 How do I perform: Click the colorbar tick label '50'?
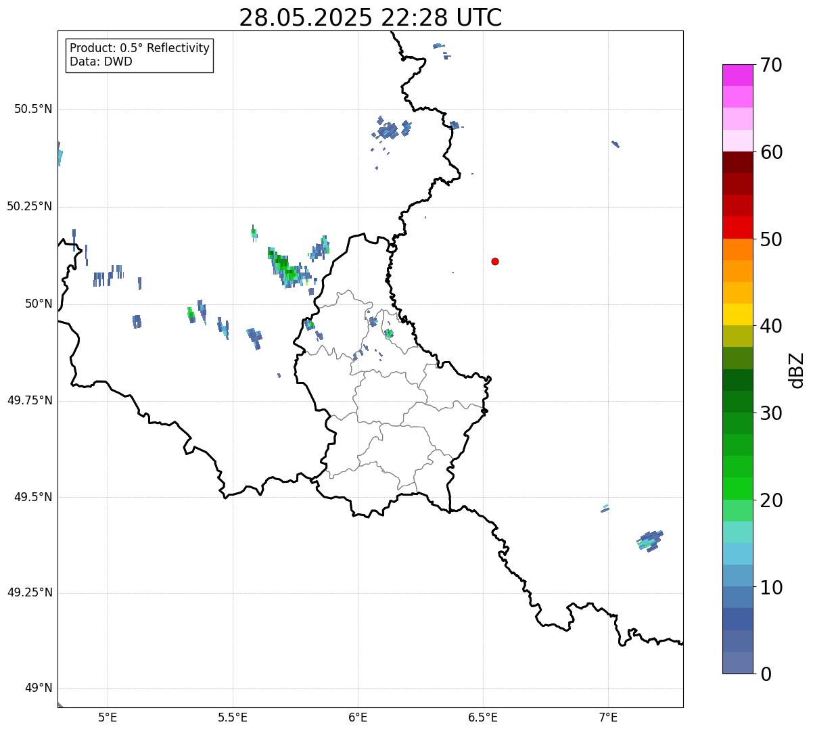click(771, 240)
